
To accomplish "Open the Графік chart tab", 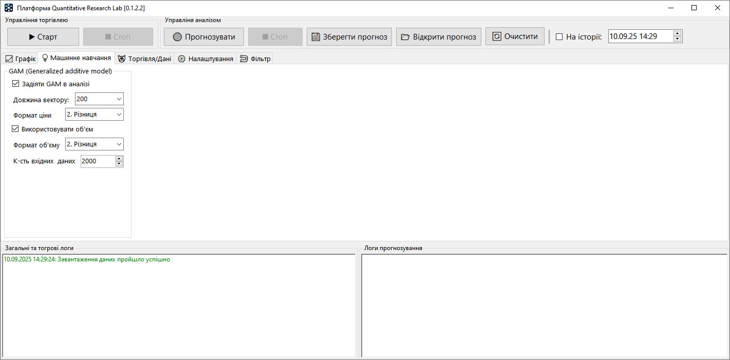I will pyautogui.click(x=20, y=59).
